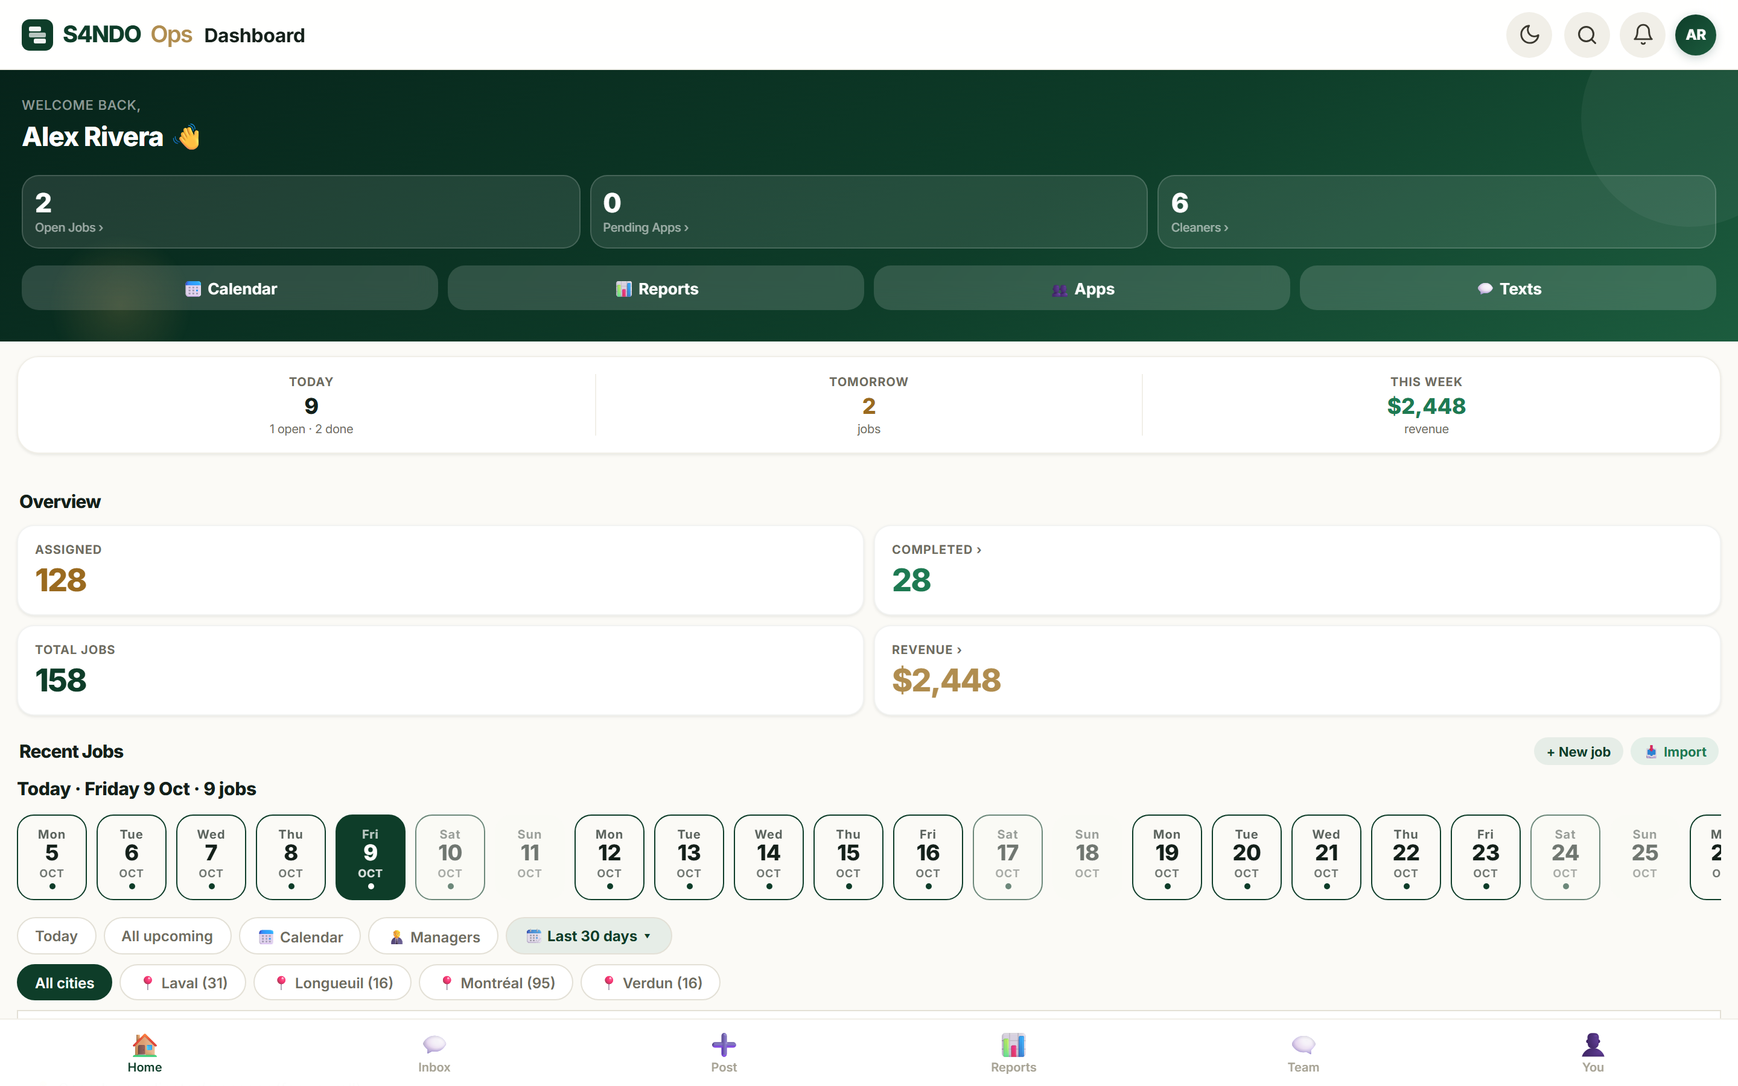Select Fri 9 Oct date chip
Image resolution: width=1738 pixels, height=1086 pixels.
[x=371, y=857]
